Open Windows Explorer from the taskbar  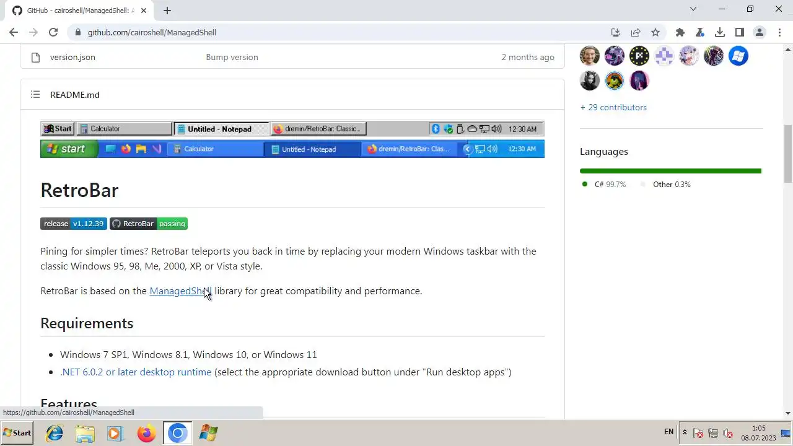coord(85,433)
